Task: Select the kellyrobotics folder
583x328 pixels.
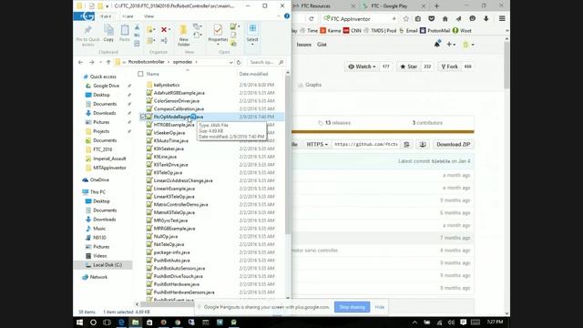Action: click(x=167, y=85)
